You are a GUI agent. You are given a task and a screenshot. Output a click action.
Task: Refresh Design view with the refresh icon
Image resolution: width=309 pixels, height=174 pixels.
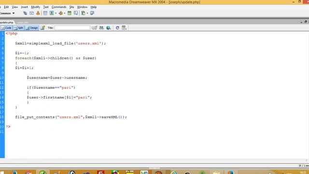click(x=117, y=28)
